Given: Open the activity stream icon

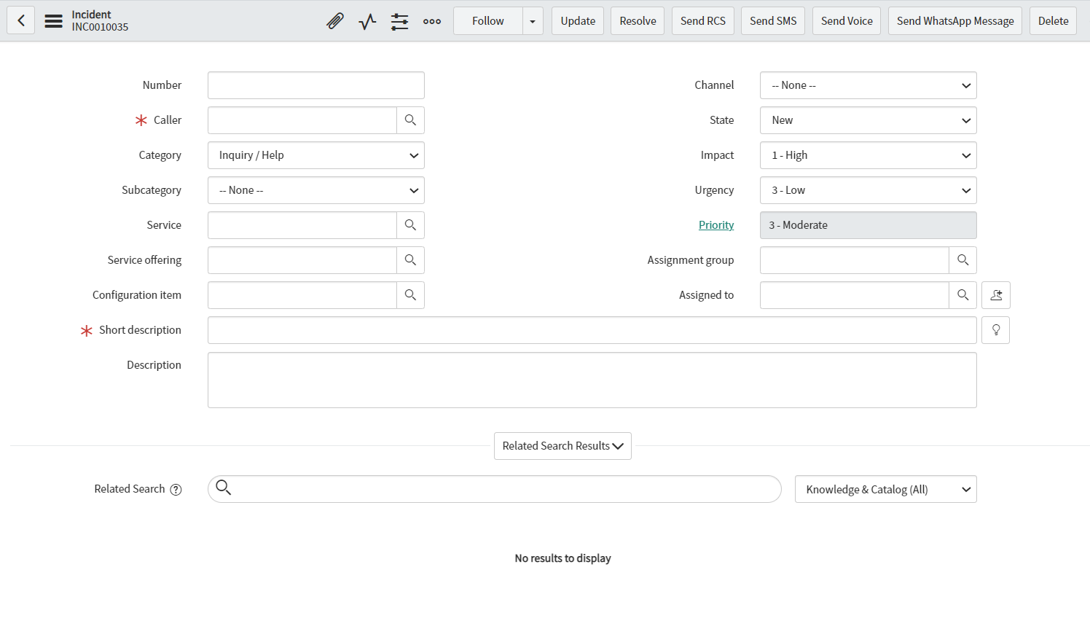Looking at the screenshot, I should 367,21.
